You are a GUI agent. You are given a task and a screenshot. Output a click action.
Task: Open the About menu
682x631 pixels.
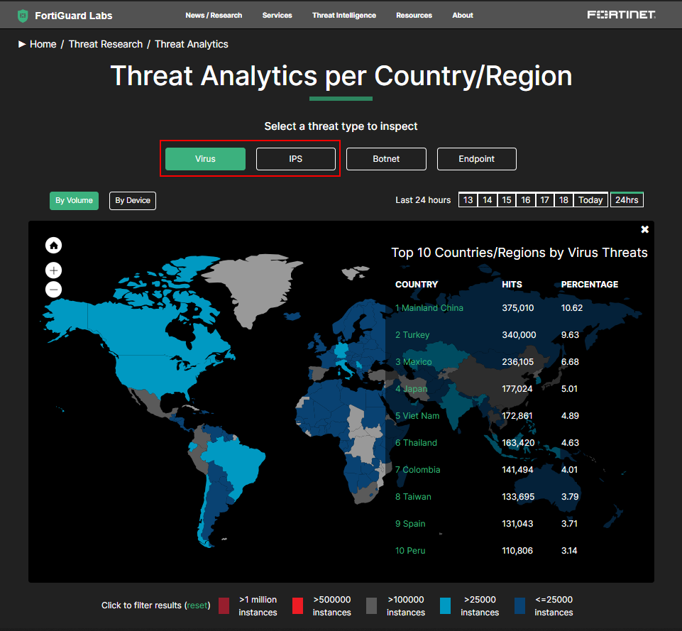point(462,15)
